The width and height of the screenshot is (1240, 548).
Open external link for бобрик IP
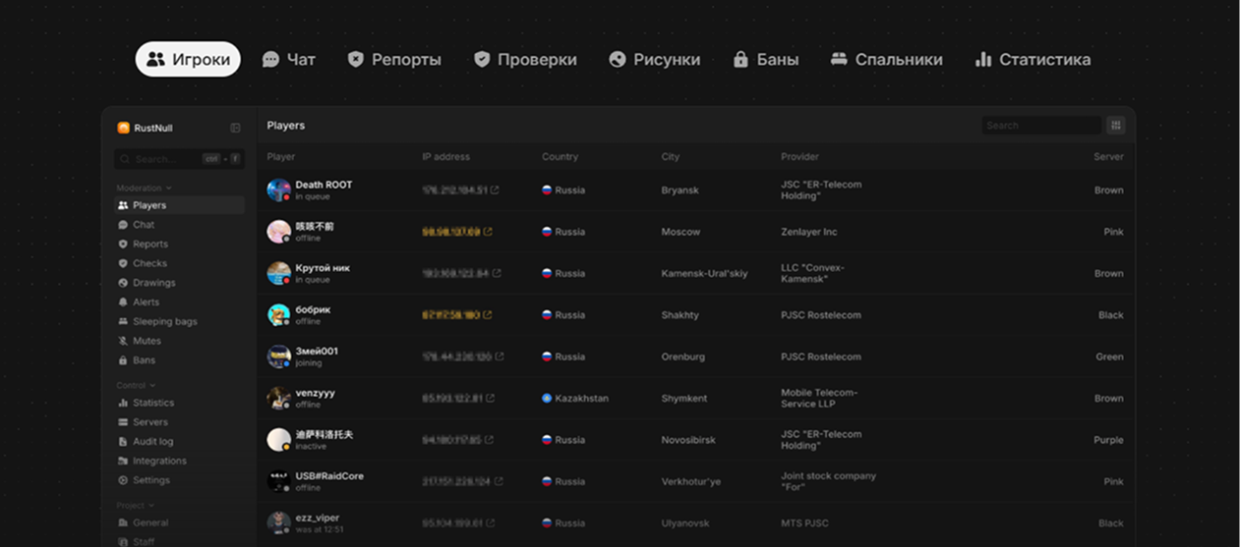488,315
